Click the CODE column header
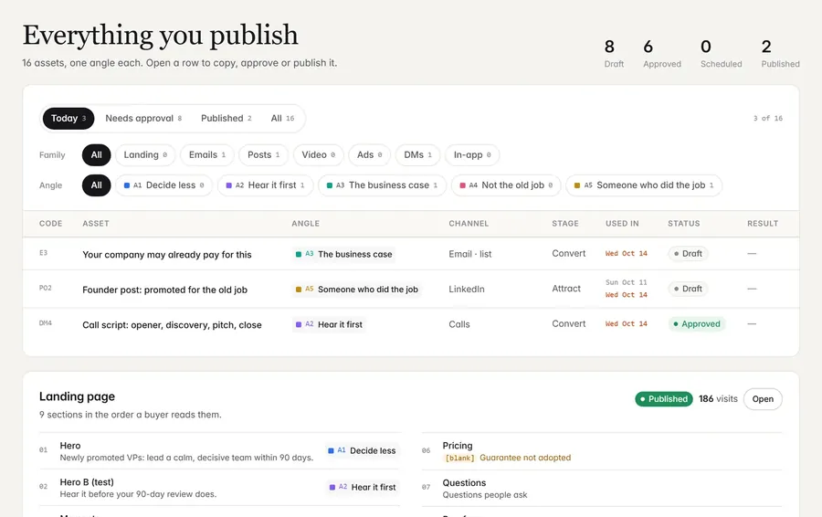Image resolution: width=822 pixels, height=517 pixels. [x=51, y=224]
